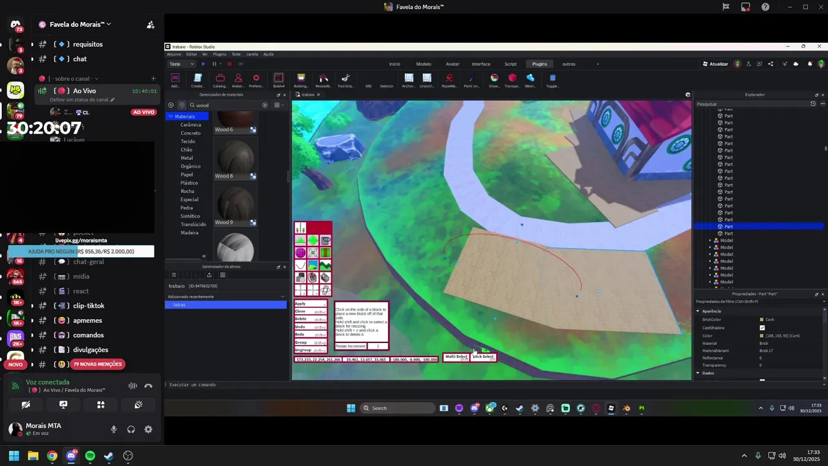Open the Rope Maker plugin
Viewport: 828px width, 466px height.
[x=450, y=80]
